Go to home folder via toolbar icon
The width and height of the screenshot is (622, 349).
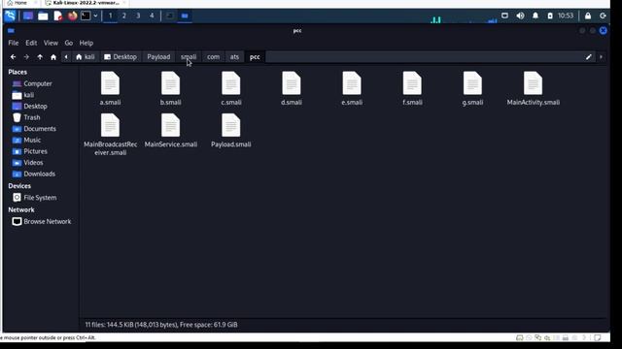pyautogui.click(x=53, y=57)
